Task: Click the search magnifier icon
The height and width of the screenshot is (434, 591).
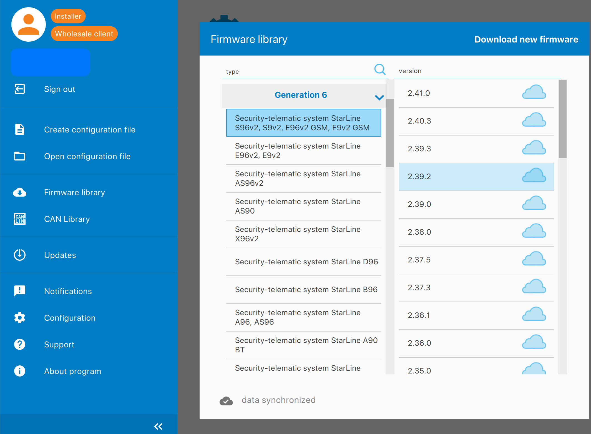Action: 380,69
